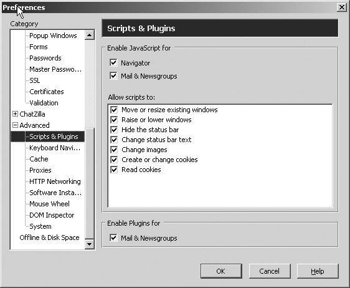Disable plugins for Mail & Newsgroups
Image resolution: width=350 pixels, height=288 pixels.
point(113,238)
